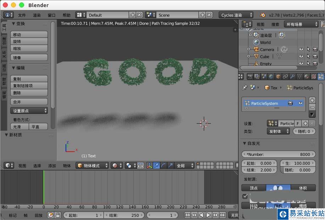325x220 pixels.
Task: Click the Blender logo in info header
Action: tap(263, 15)
